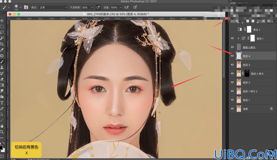Viewport: 277px width, 160px height.
Task: Open the brush settings panel icon
Action: 26,7
